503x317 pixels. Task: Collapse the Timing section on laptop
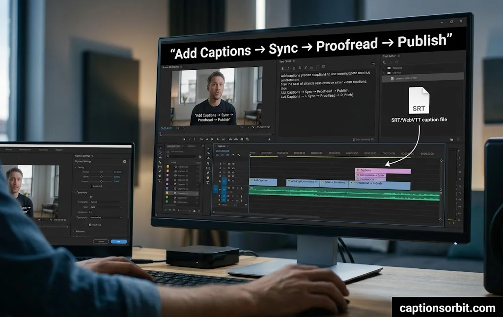click(75, 167)
